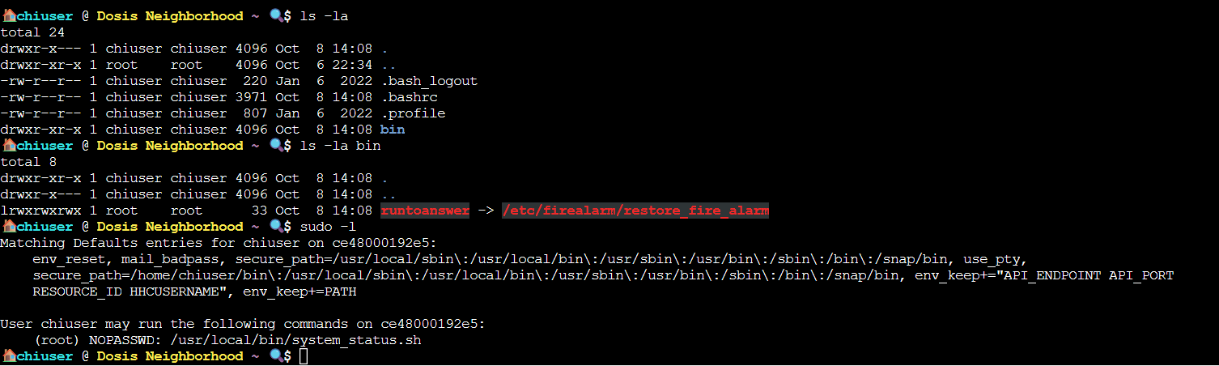
Task: Click the cursor block at the empty prompt
Action: tap(304, 356)
